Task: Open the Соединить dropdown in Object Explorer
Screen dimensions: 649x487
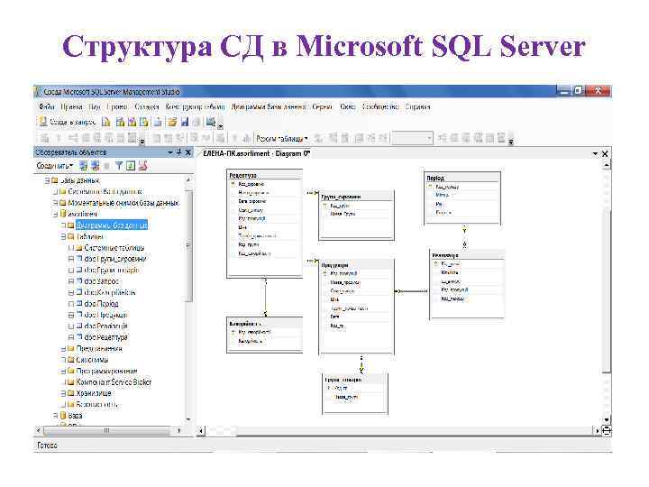Action: 55,166
